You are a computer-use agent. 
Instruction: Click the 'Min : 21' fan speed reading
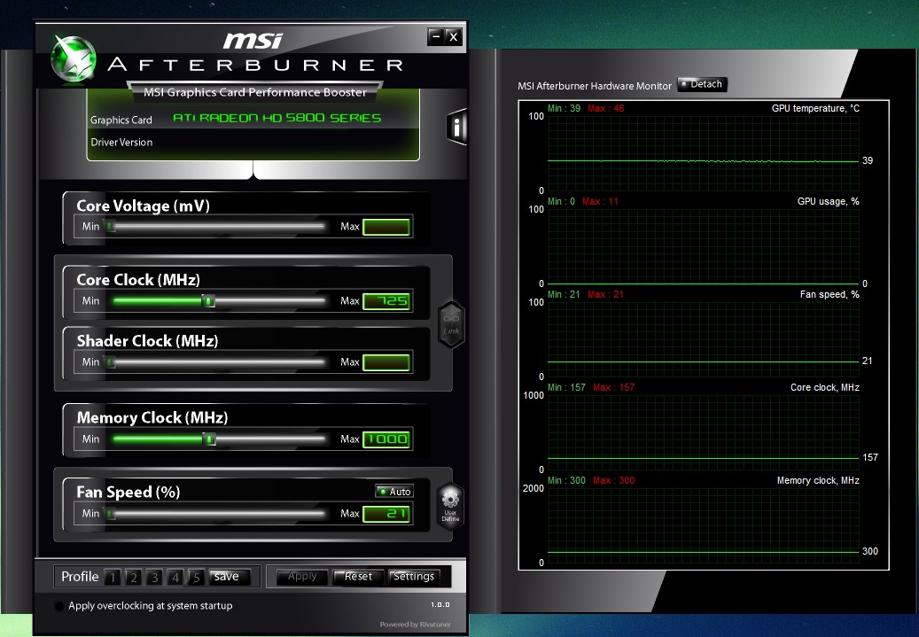[564, 295]
